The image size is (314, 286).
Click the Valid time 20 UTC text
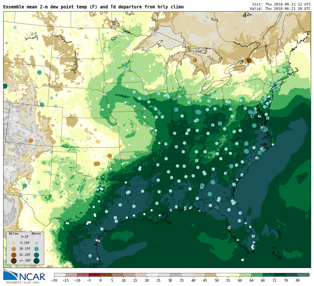(x=280, y=9)
